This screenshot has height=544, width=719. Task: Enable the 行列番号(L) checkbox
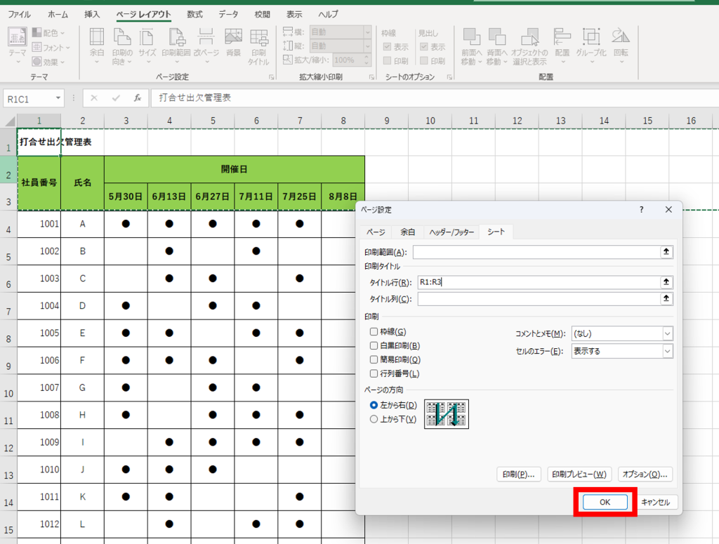pyautogui.click(x=374, y=373)
